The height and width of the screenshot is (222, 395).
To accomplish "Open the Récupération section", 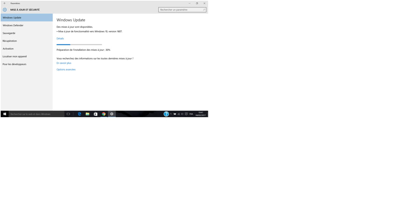I will (x=27, y=41).
